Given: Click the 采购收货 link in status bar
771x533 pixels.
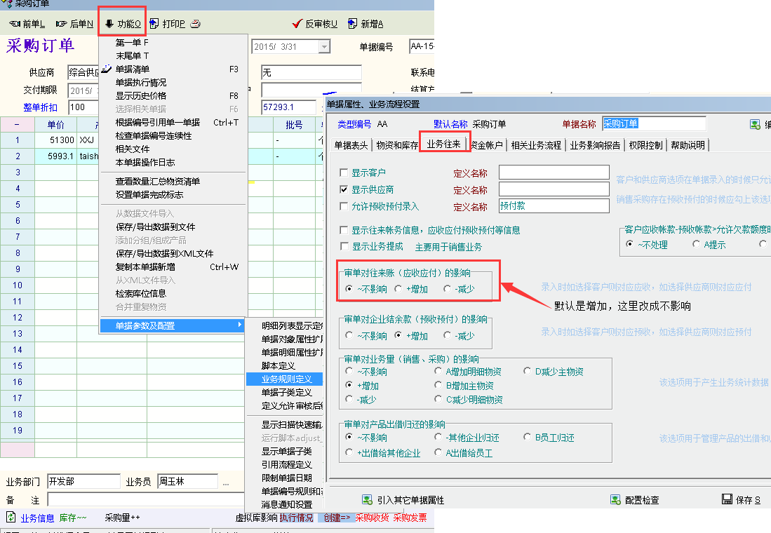Looking at the screenshot, I should 372,518.
